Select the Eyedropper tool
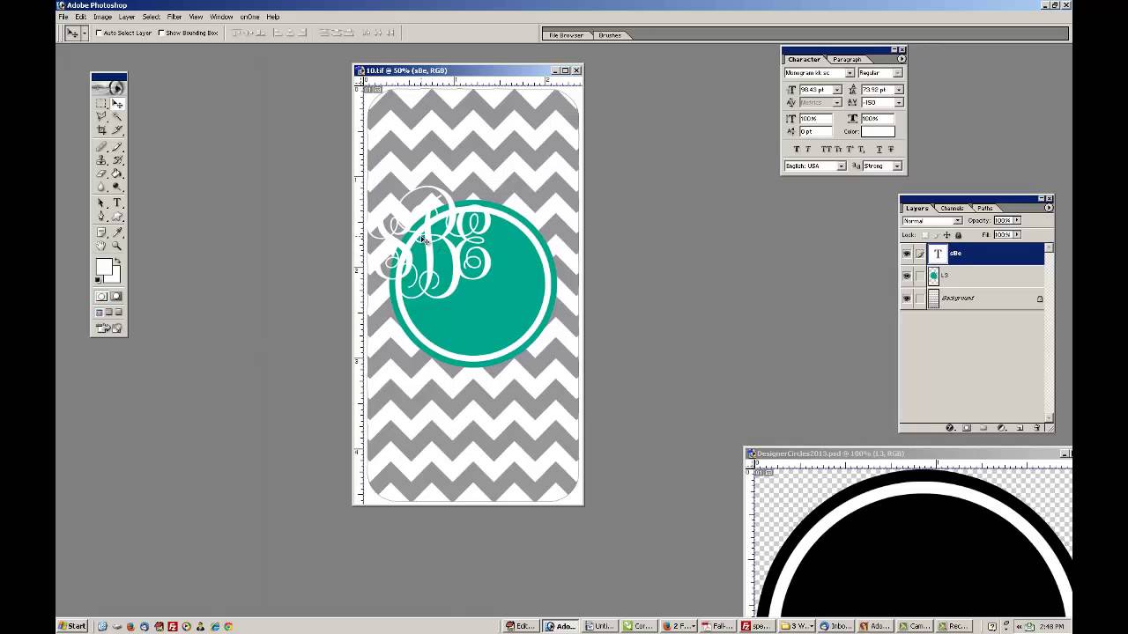The image size is (1128, 634). (x=116, y=232)
